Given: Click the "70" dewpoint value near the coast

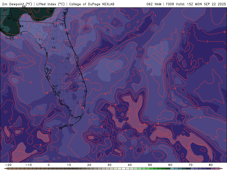Looking at the screenshot, I should pyautogui.click(x=12, y=38).
